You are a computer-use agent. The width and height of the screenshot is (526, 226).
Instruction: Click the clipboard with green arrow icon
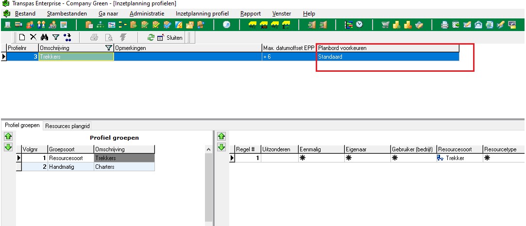[134, 25]
